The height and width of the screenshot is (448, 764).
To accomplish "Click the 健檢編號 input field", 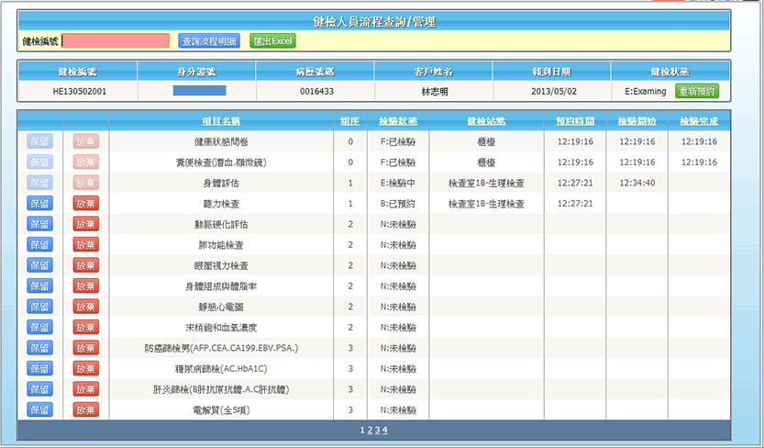I will click(116, 40).
